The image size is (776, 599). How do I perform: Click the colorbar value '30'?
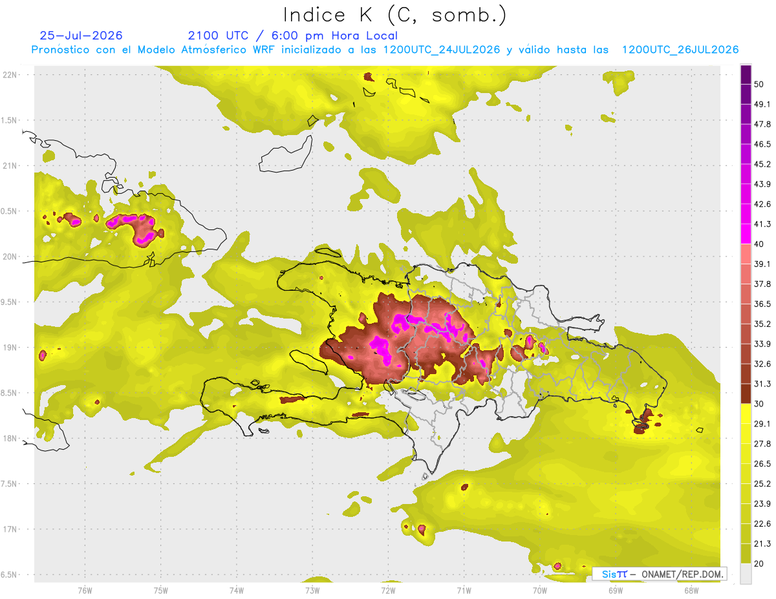pyautogui.click(x=759, y=404)
